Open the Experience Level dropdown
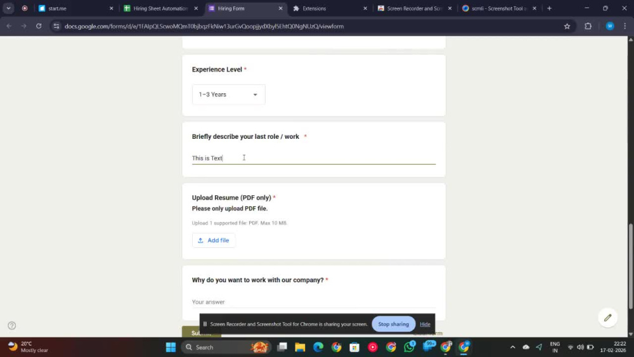 [x=228, y=94]
